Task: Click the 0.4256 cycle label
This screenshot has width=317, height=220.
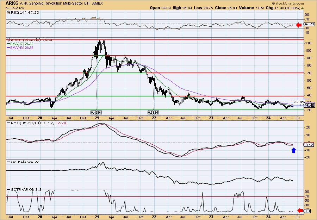Action: [96, 112]
